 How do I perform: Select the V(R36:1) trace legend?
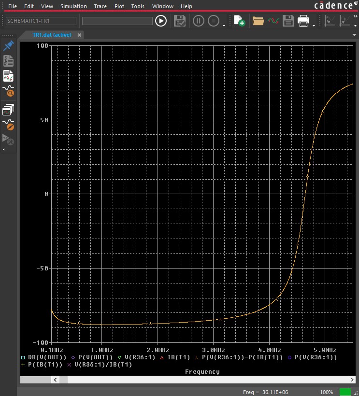pos(136,357)
